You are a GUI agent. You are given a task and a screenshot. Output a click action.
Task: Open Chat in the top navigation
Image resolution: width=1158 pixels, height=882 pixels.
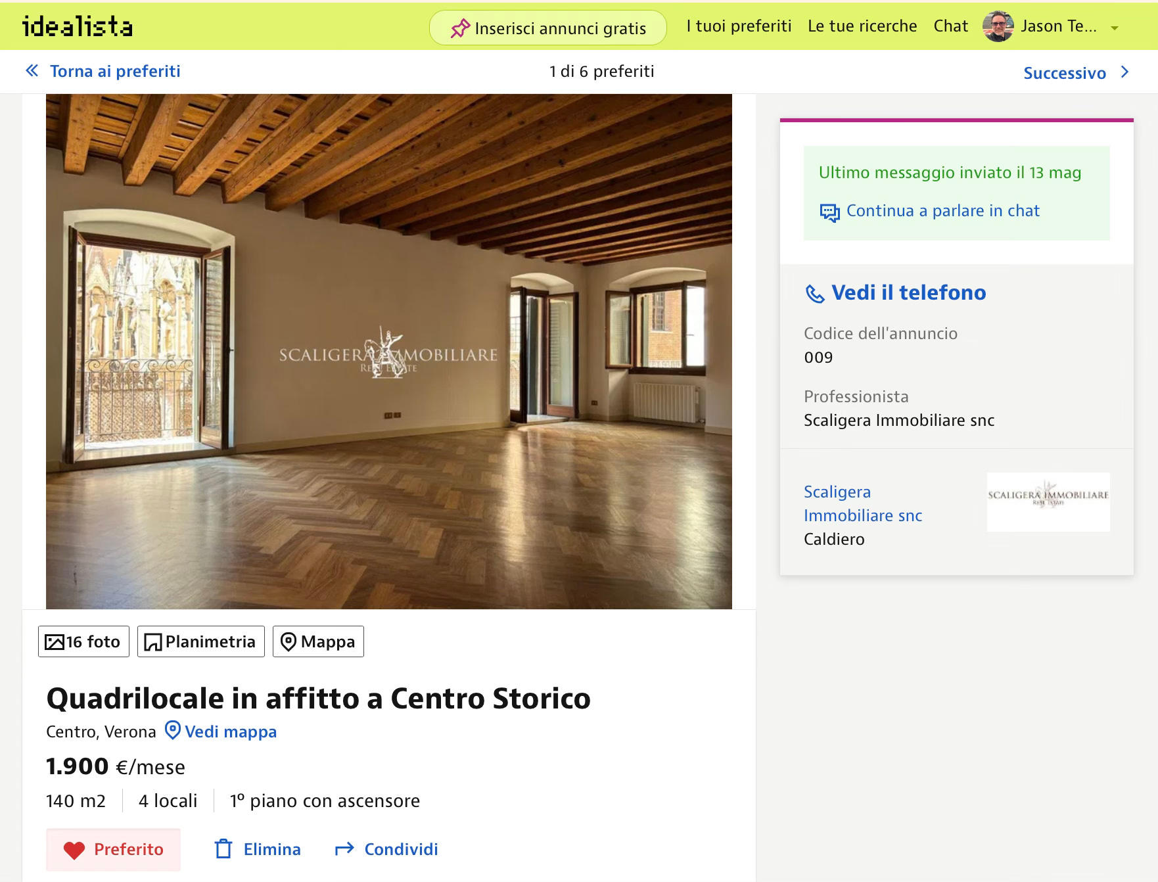coord(950,26)
